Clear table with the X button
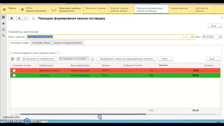This screenshot has width=224, height=126. 92,59
